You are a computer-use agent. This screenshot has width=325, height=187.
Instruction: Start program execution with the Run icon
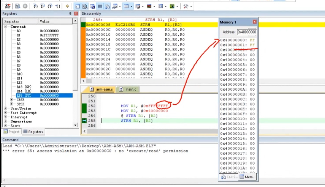click(x=17, y=6)
